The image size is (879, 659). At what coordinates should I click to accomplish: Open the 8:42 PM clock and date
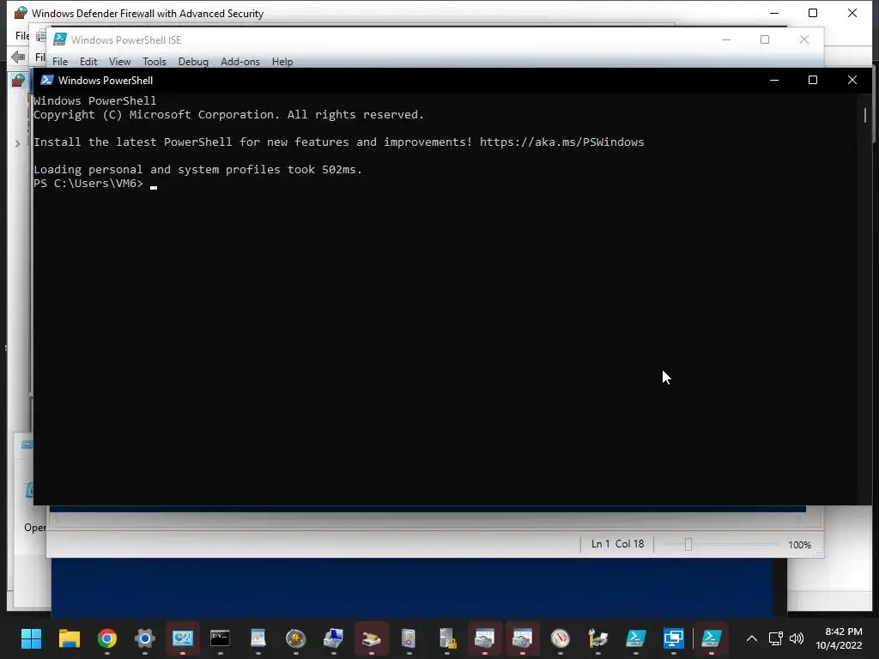pyautogui.click(x=839, y=638)
